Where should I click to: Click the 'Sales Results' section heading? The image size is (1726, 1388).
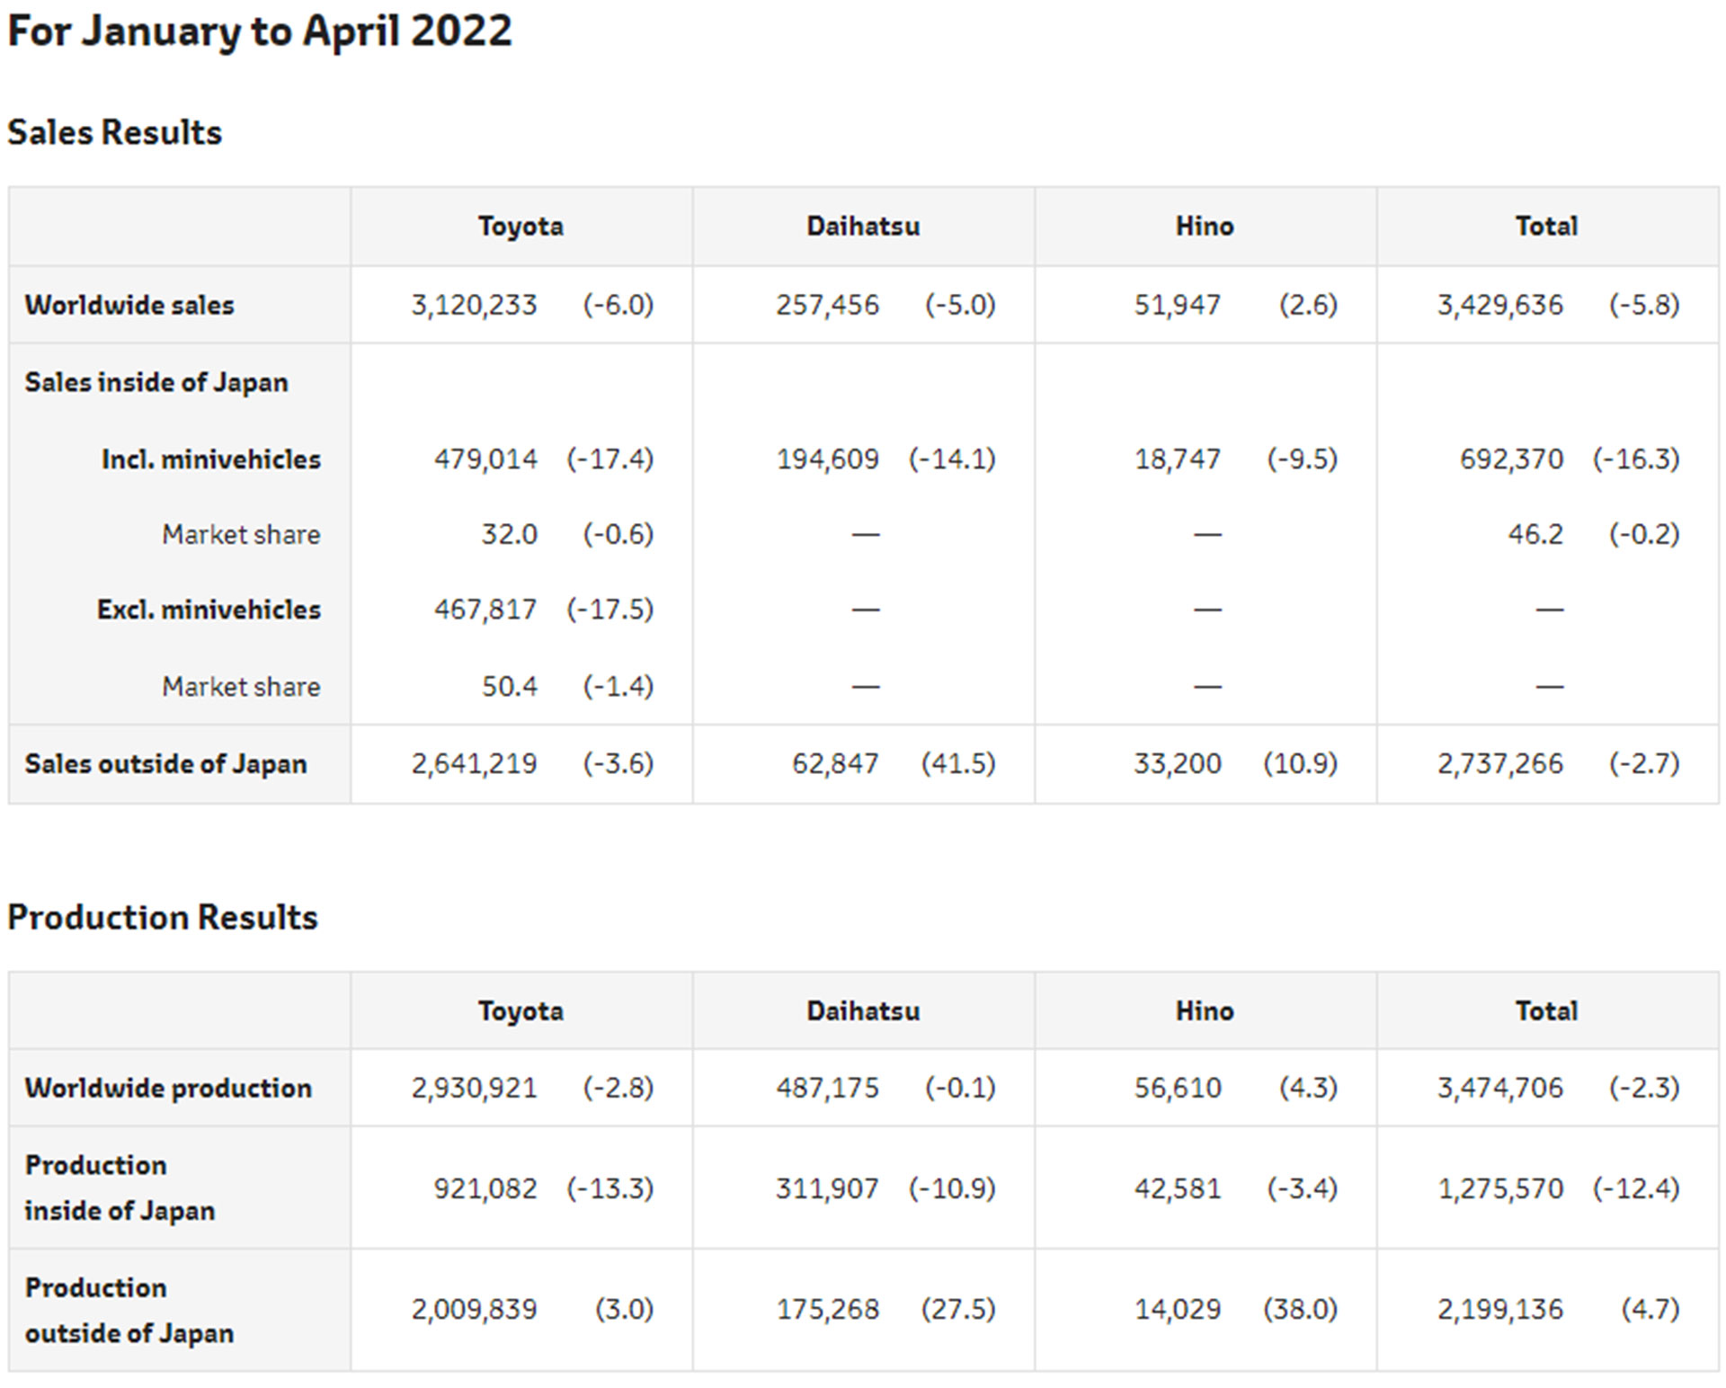pyautogui.click(x=114, y=132)
